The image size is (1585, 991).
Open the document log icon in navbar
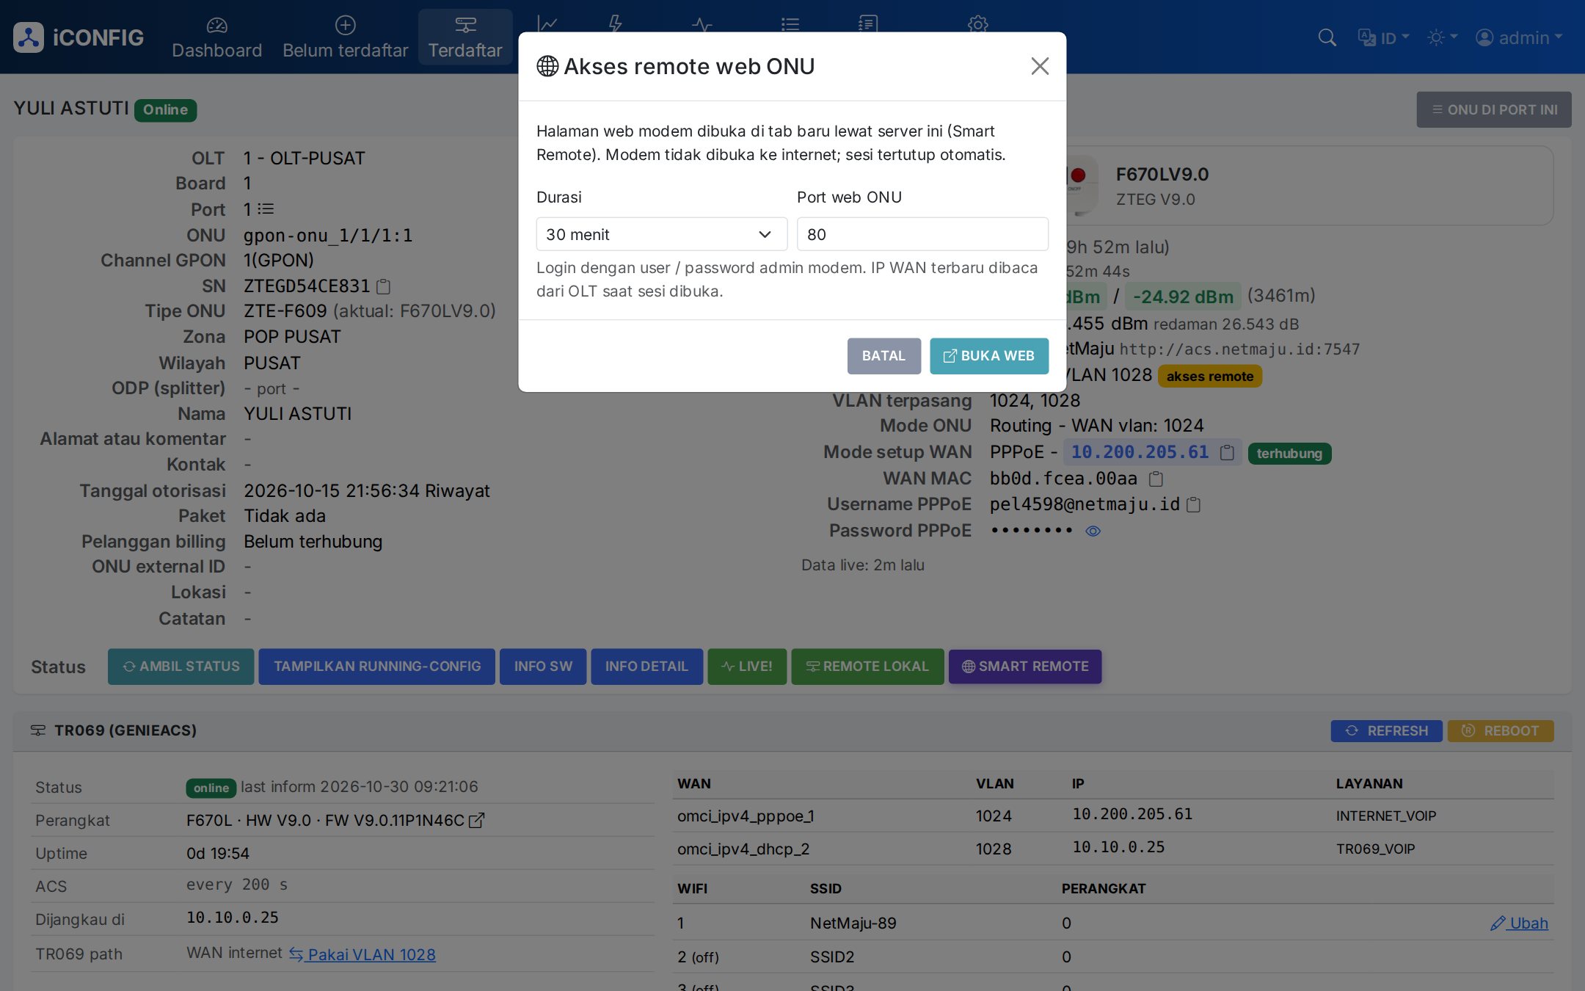(868, 23)
